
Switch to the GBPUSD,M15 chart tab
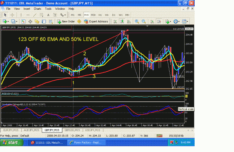(72, 130)
